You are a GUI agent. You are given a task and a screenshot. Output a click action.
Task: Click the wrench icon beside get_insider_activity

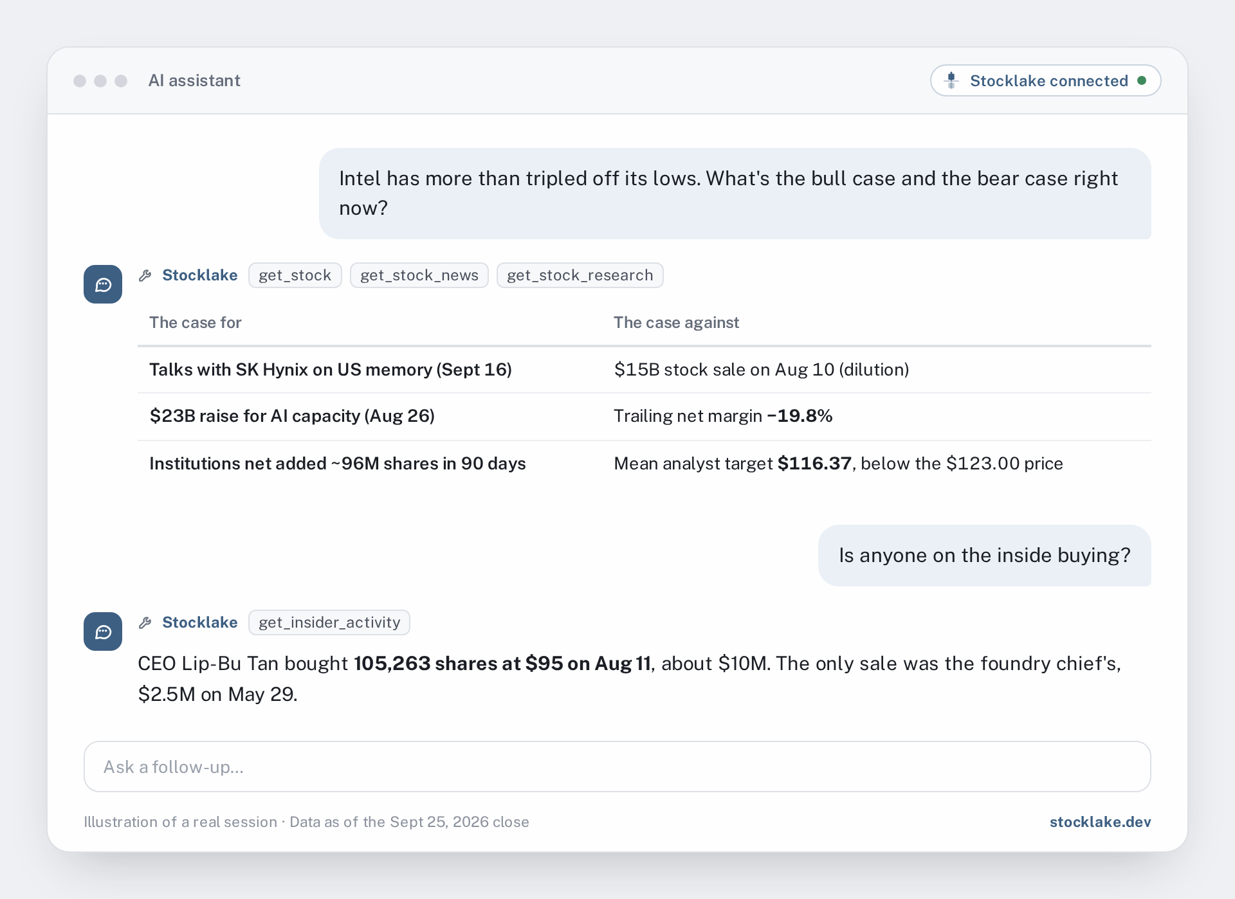tap(145, 622)
